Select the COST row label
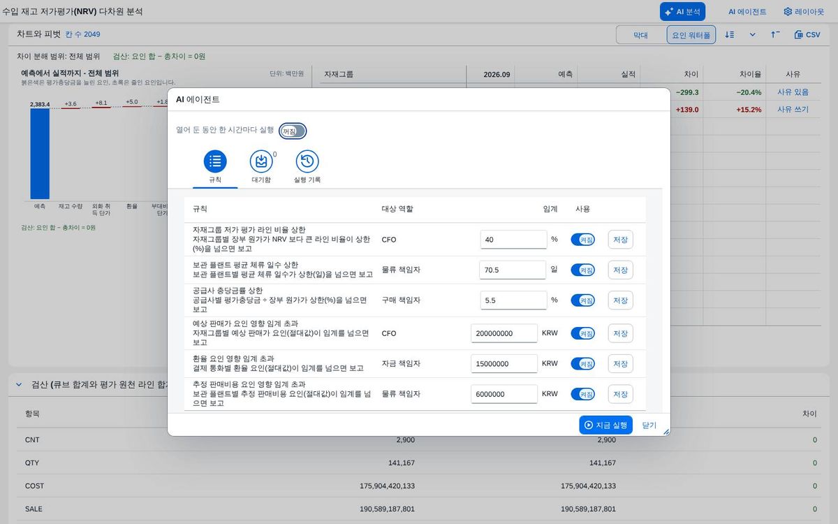 [x=35, y=486]
